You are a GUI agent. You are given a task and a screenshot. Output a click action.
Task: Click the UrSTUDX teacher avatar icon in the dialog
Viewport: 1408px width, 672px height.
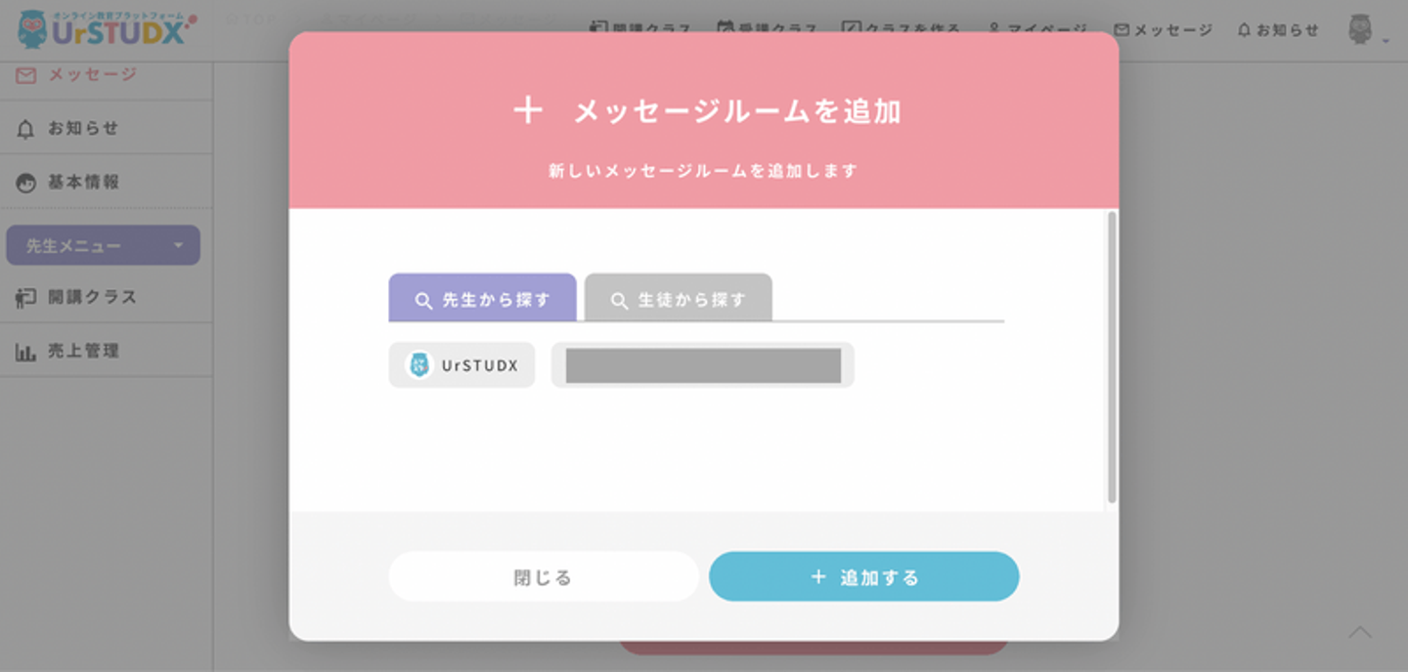pos(419,365)
